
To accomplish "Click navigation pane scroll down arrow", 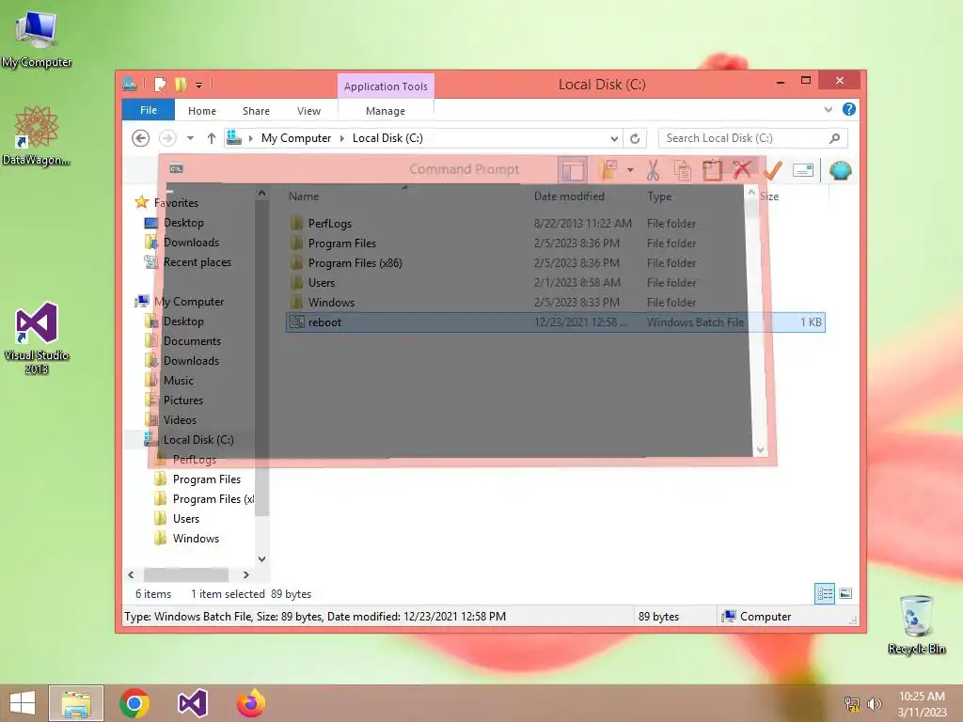I will [x=261, y=558].
